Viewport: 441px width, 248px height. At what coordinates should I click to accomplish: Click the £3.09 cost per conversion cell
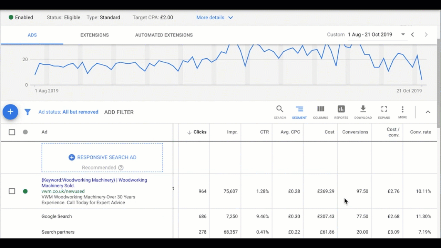(x=393, y=232)
